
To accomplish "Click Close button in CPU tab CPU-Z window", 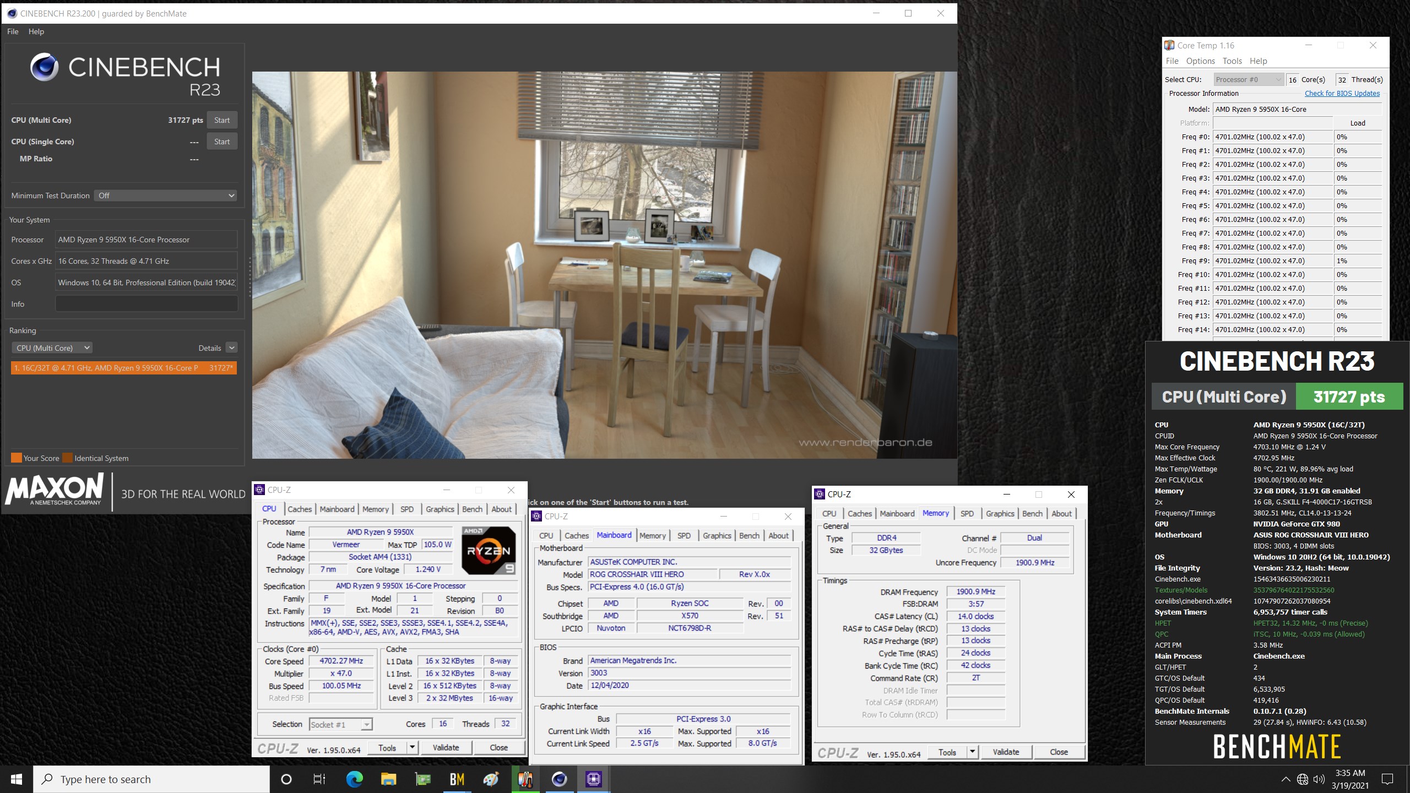I will click(x=499, y=747).
